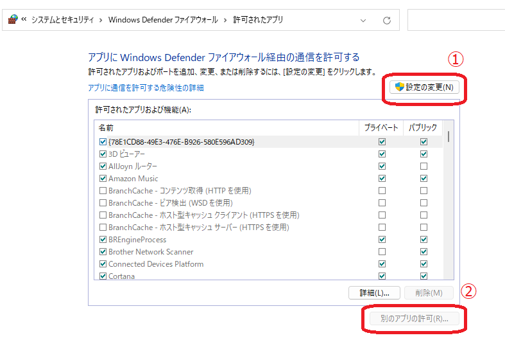Toggle Brother Network Scanner name checkbox

coord(103,251)
